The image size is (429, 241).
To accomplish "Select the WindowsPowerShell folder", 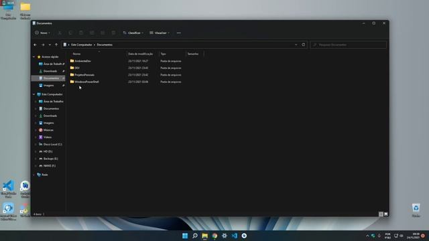I will pyautogui.click(x=84, y=82).
